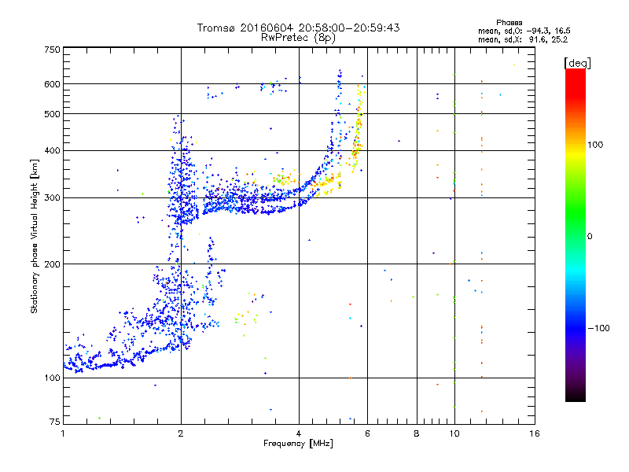Viewport: 629px width, 472px height.
Task: Click the plot title "Tromsø 20160604 20:58:00-20:59:43"
Action: coord(298,28)
